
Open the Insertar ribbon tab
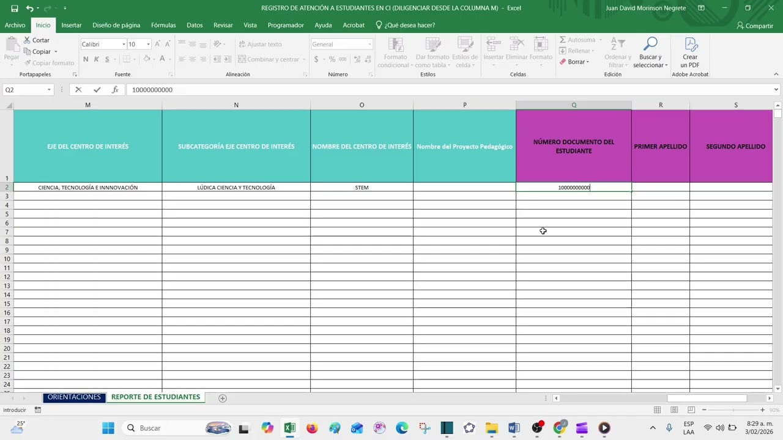[72, 25]
